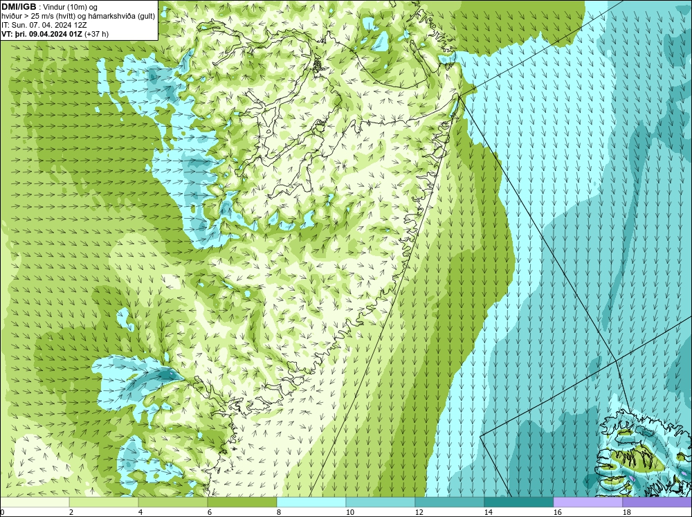Image resolution: width=692 pixels, height=517 pixels.
Task: Click the 14–16 m/s dark teal legend swatch
Action: click(518, 502)
